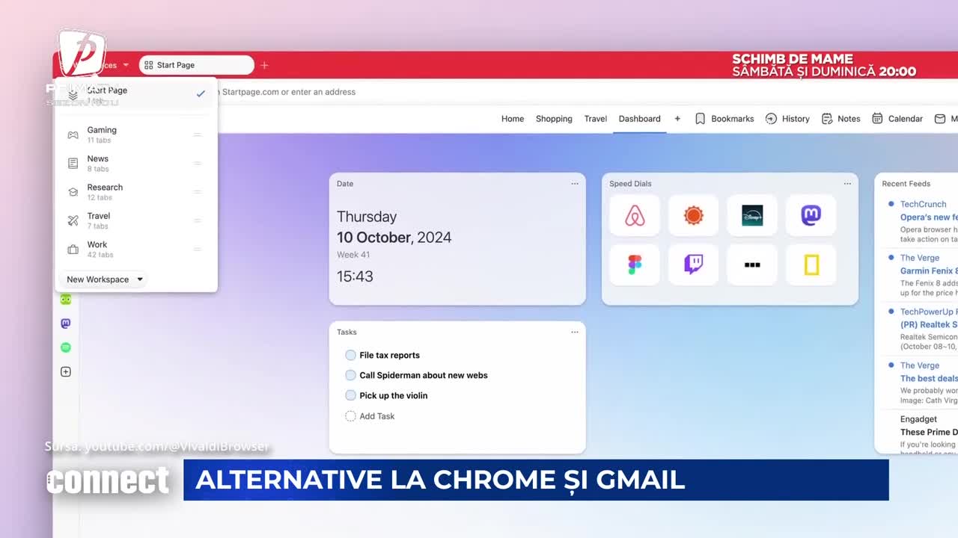Add a new web panel to sidebar
The height and width of the screenshot is (538, 958).
pos(66,372)
